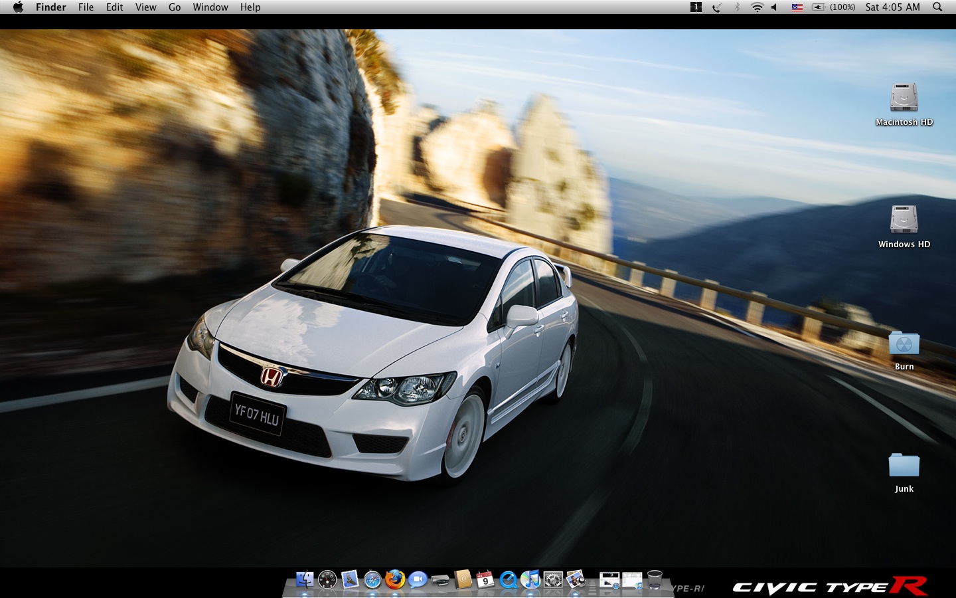Open the Go menu

tap(175, 7)
